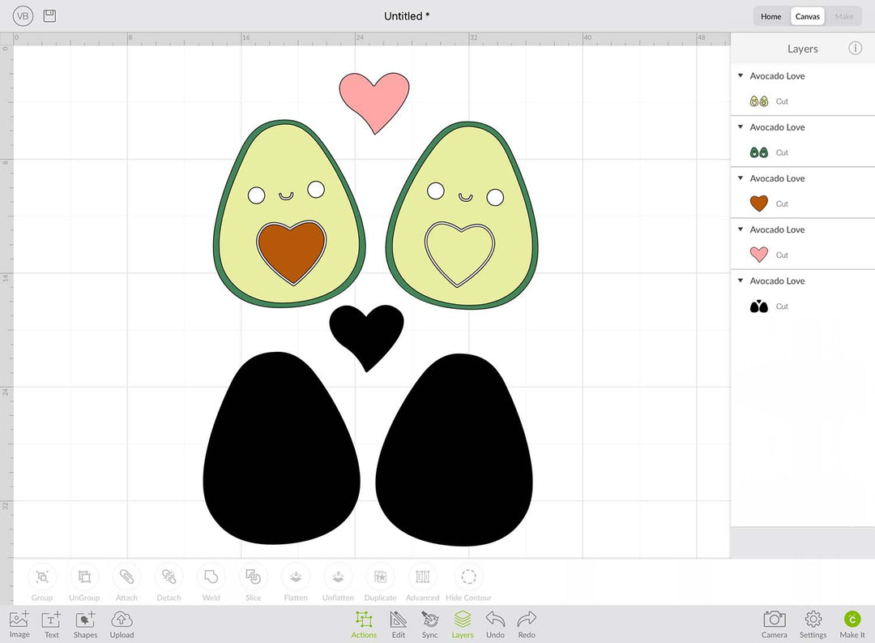The image size is (875, 643).
Task: Collapse the Avocado Love group with black silhouettes
Action: point(741,281)
